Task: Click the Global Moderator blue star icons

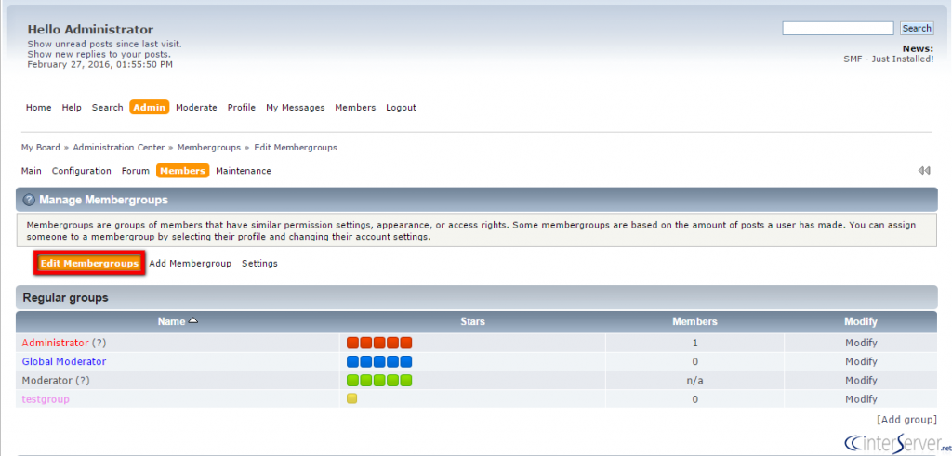Action: pyautogui.click(x=379, y=362)
